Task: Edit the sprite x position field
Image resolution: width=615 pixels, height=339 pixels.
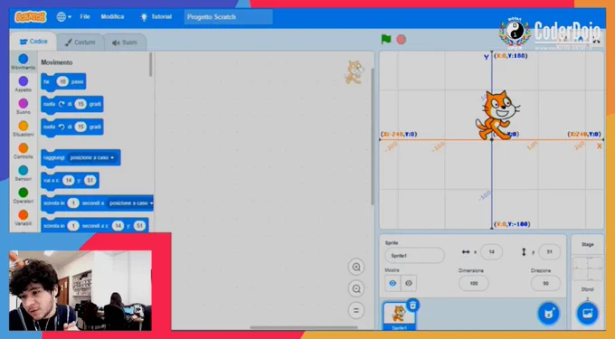Action: (x=491, y=252)
